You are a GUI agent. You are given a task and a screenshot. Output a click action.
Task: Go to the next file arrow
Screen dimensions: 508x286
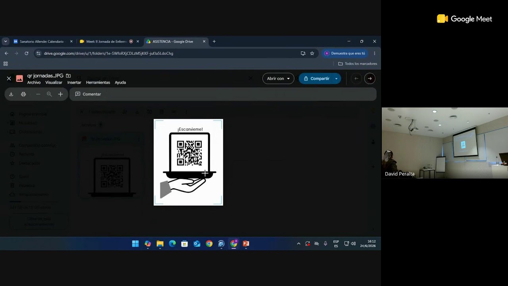pos(369,79)
